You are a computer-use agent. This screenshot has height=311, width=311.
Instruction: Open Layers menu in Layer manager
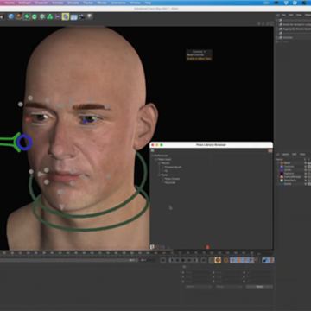285,155
